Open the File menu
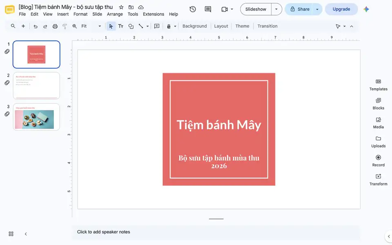 [x=22, y=14]
